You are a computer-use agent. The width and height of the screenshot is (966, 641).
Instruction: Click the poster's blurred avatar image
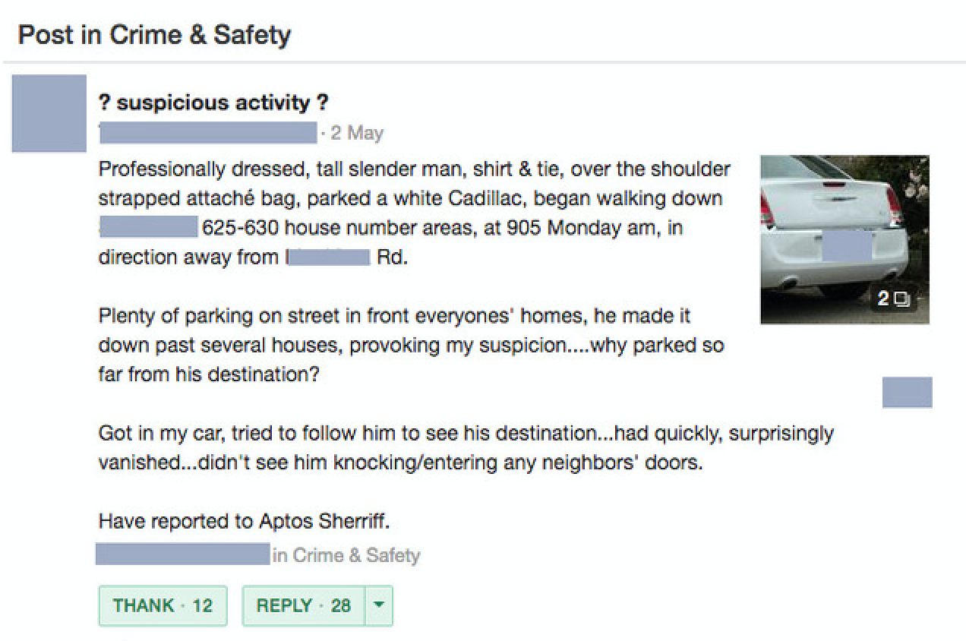pos(49,113)
